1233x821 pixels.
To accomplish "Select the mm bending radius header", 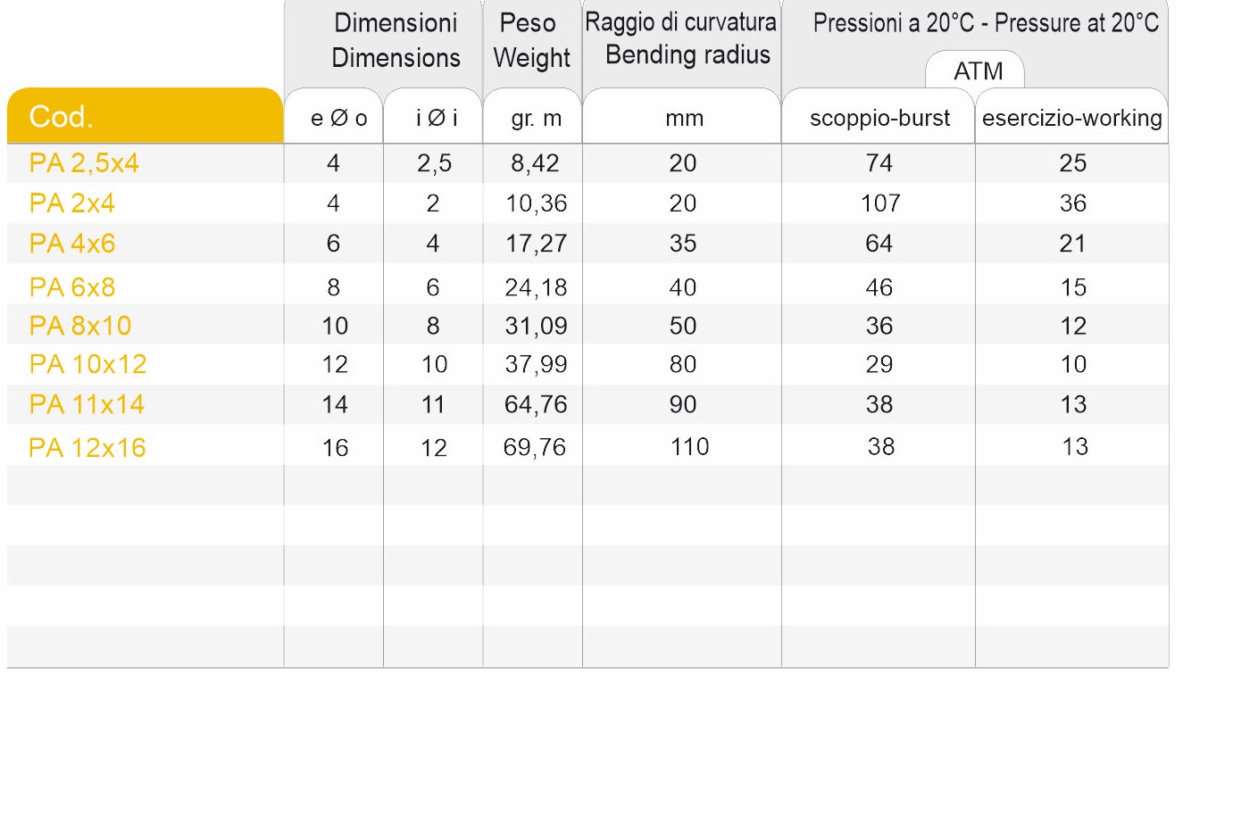I will coord(684,118).
